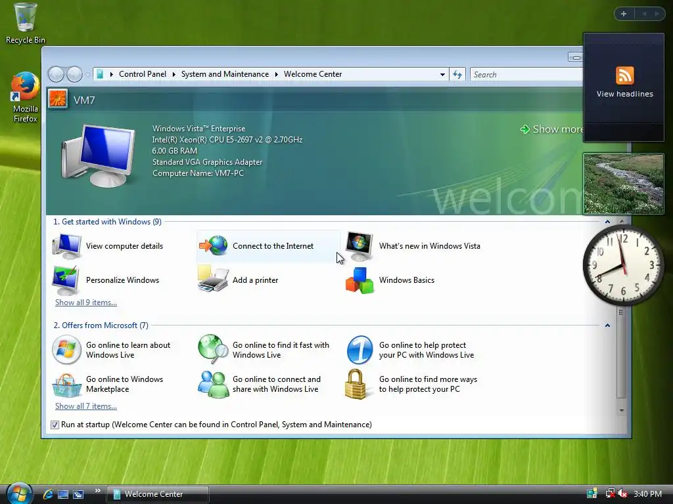Select Go online to connect and share
The width and height of the screenshot is (673, 504).
coord(259,384)
